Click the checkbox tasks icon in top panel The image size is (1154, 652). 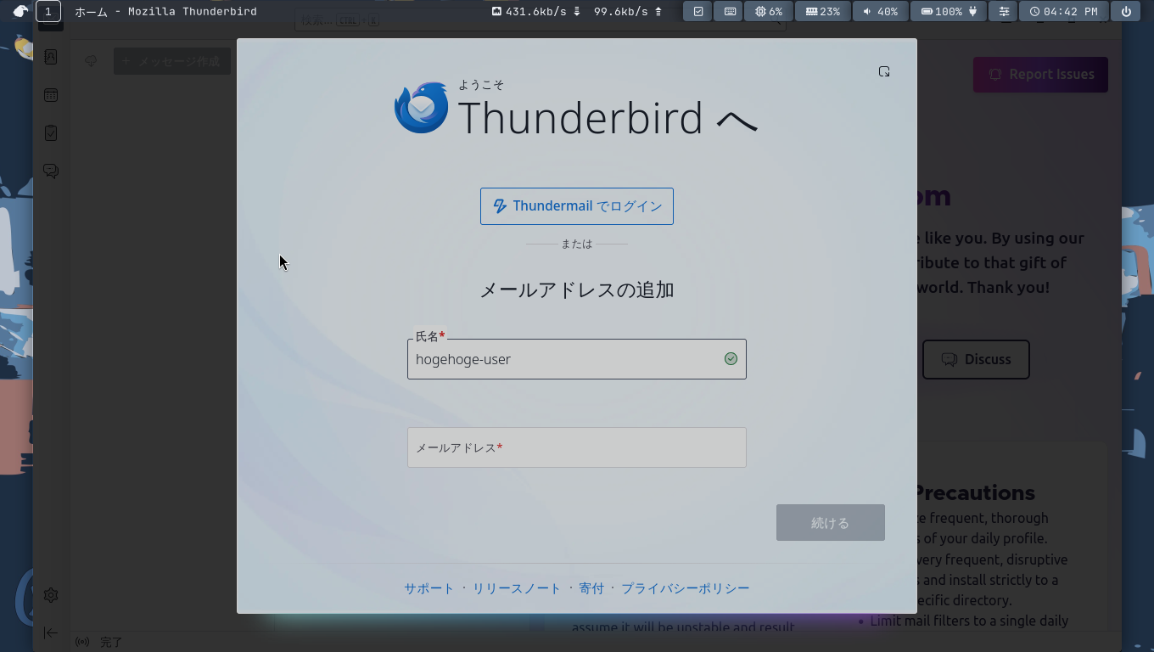pyautogui.click(x=697, y=12)
